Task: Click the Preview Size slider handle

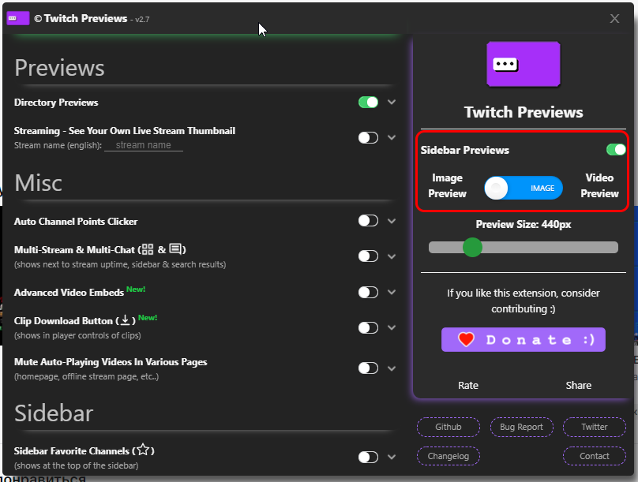Action: [x=472, y=248]
